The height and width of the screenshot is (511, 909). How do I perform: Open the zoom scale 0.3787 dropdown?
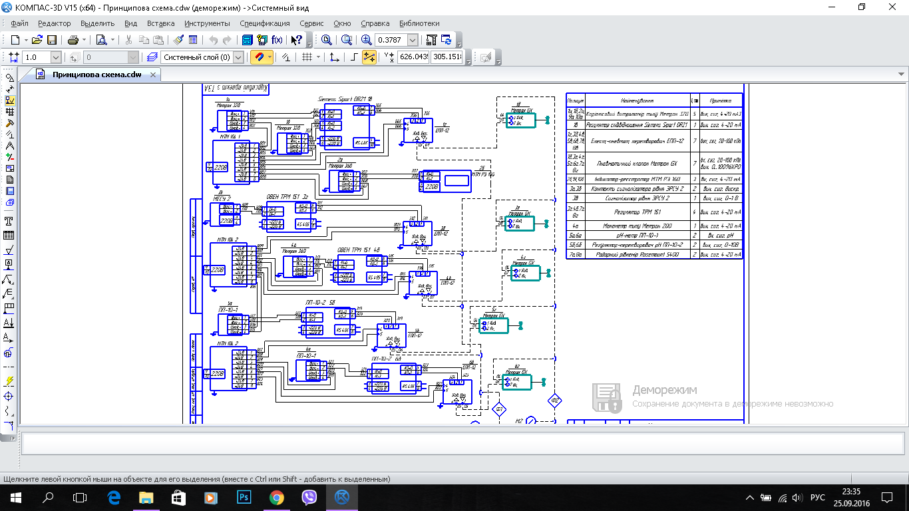(x=413, y=40)
